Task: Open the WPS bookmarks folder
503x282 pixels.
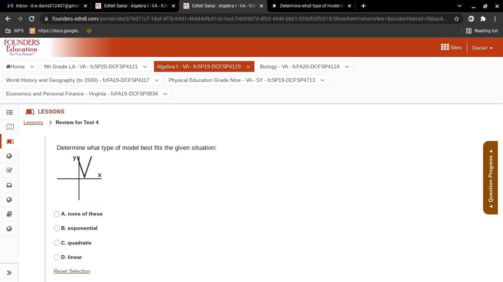Action: 15,31
